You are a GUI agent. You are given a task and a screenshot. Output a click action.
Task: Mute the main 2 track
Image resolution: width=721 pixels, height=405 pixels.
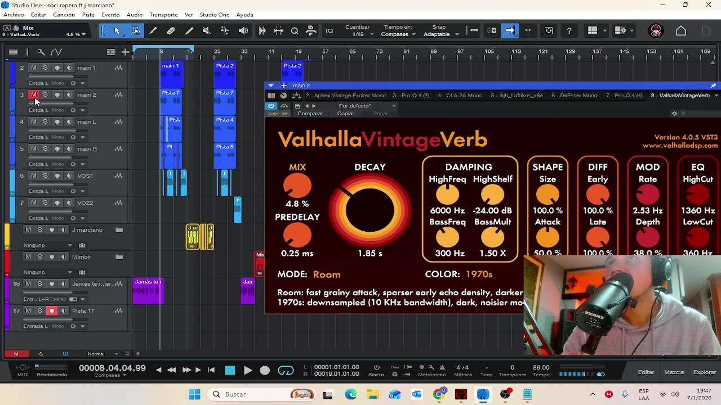33,94
